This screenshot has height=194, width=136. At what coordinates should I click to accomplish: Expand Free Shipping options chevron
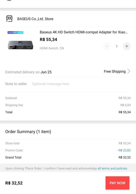[129, 71]
